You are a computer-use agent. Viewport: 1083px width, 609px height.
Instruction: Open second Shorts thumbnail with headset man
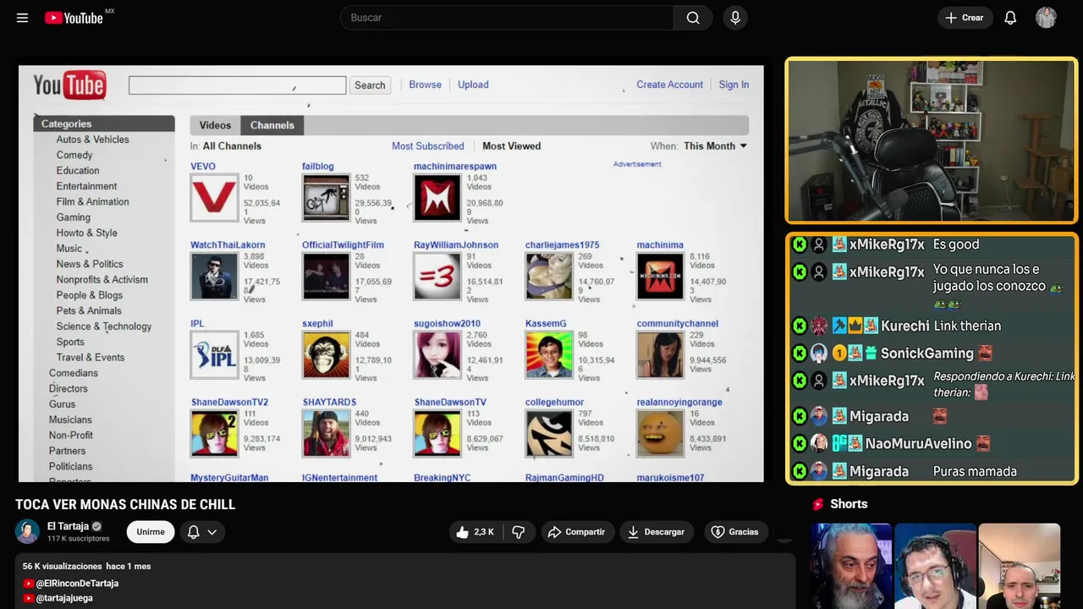point(935,566)
